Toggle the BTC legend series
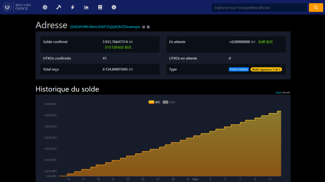 point(155,102)
